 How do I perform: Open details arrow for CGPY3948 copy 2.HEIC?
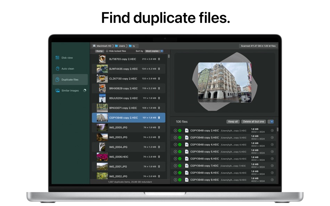tap(272, 130)
